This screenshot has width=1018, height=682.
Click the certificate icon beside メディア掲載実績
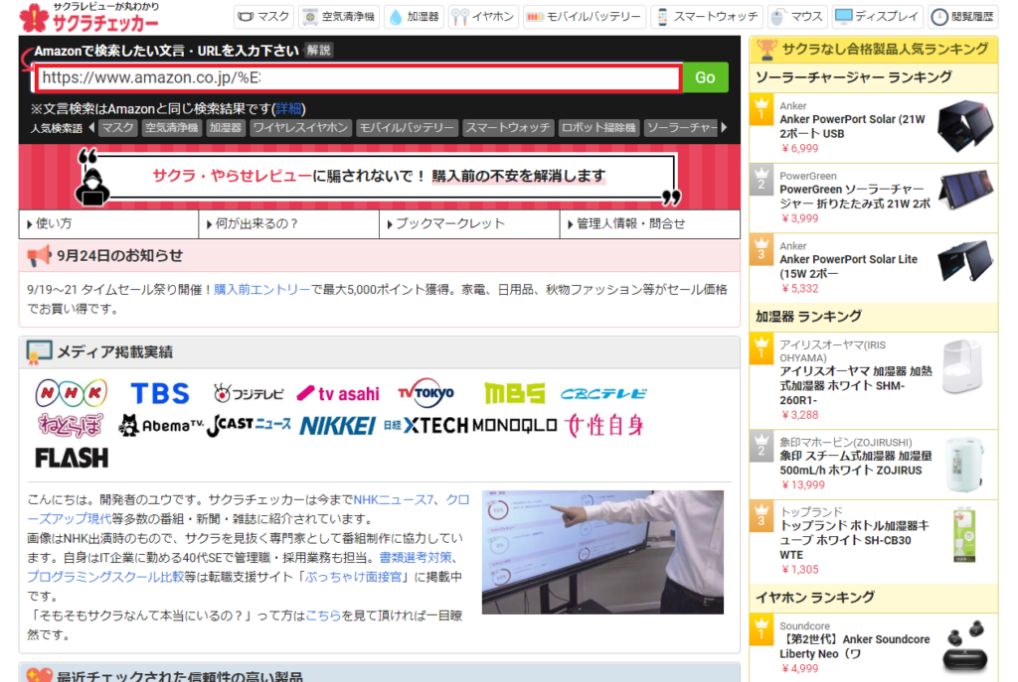[39, 352]
